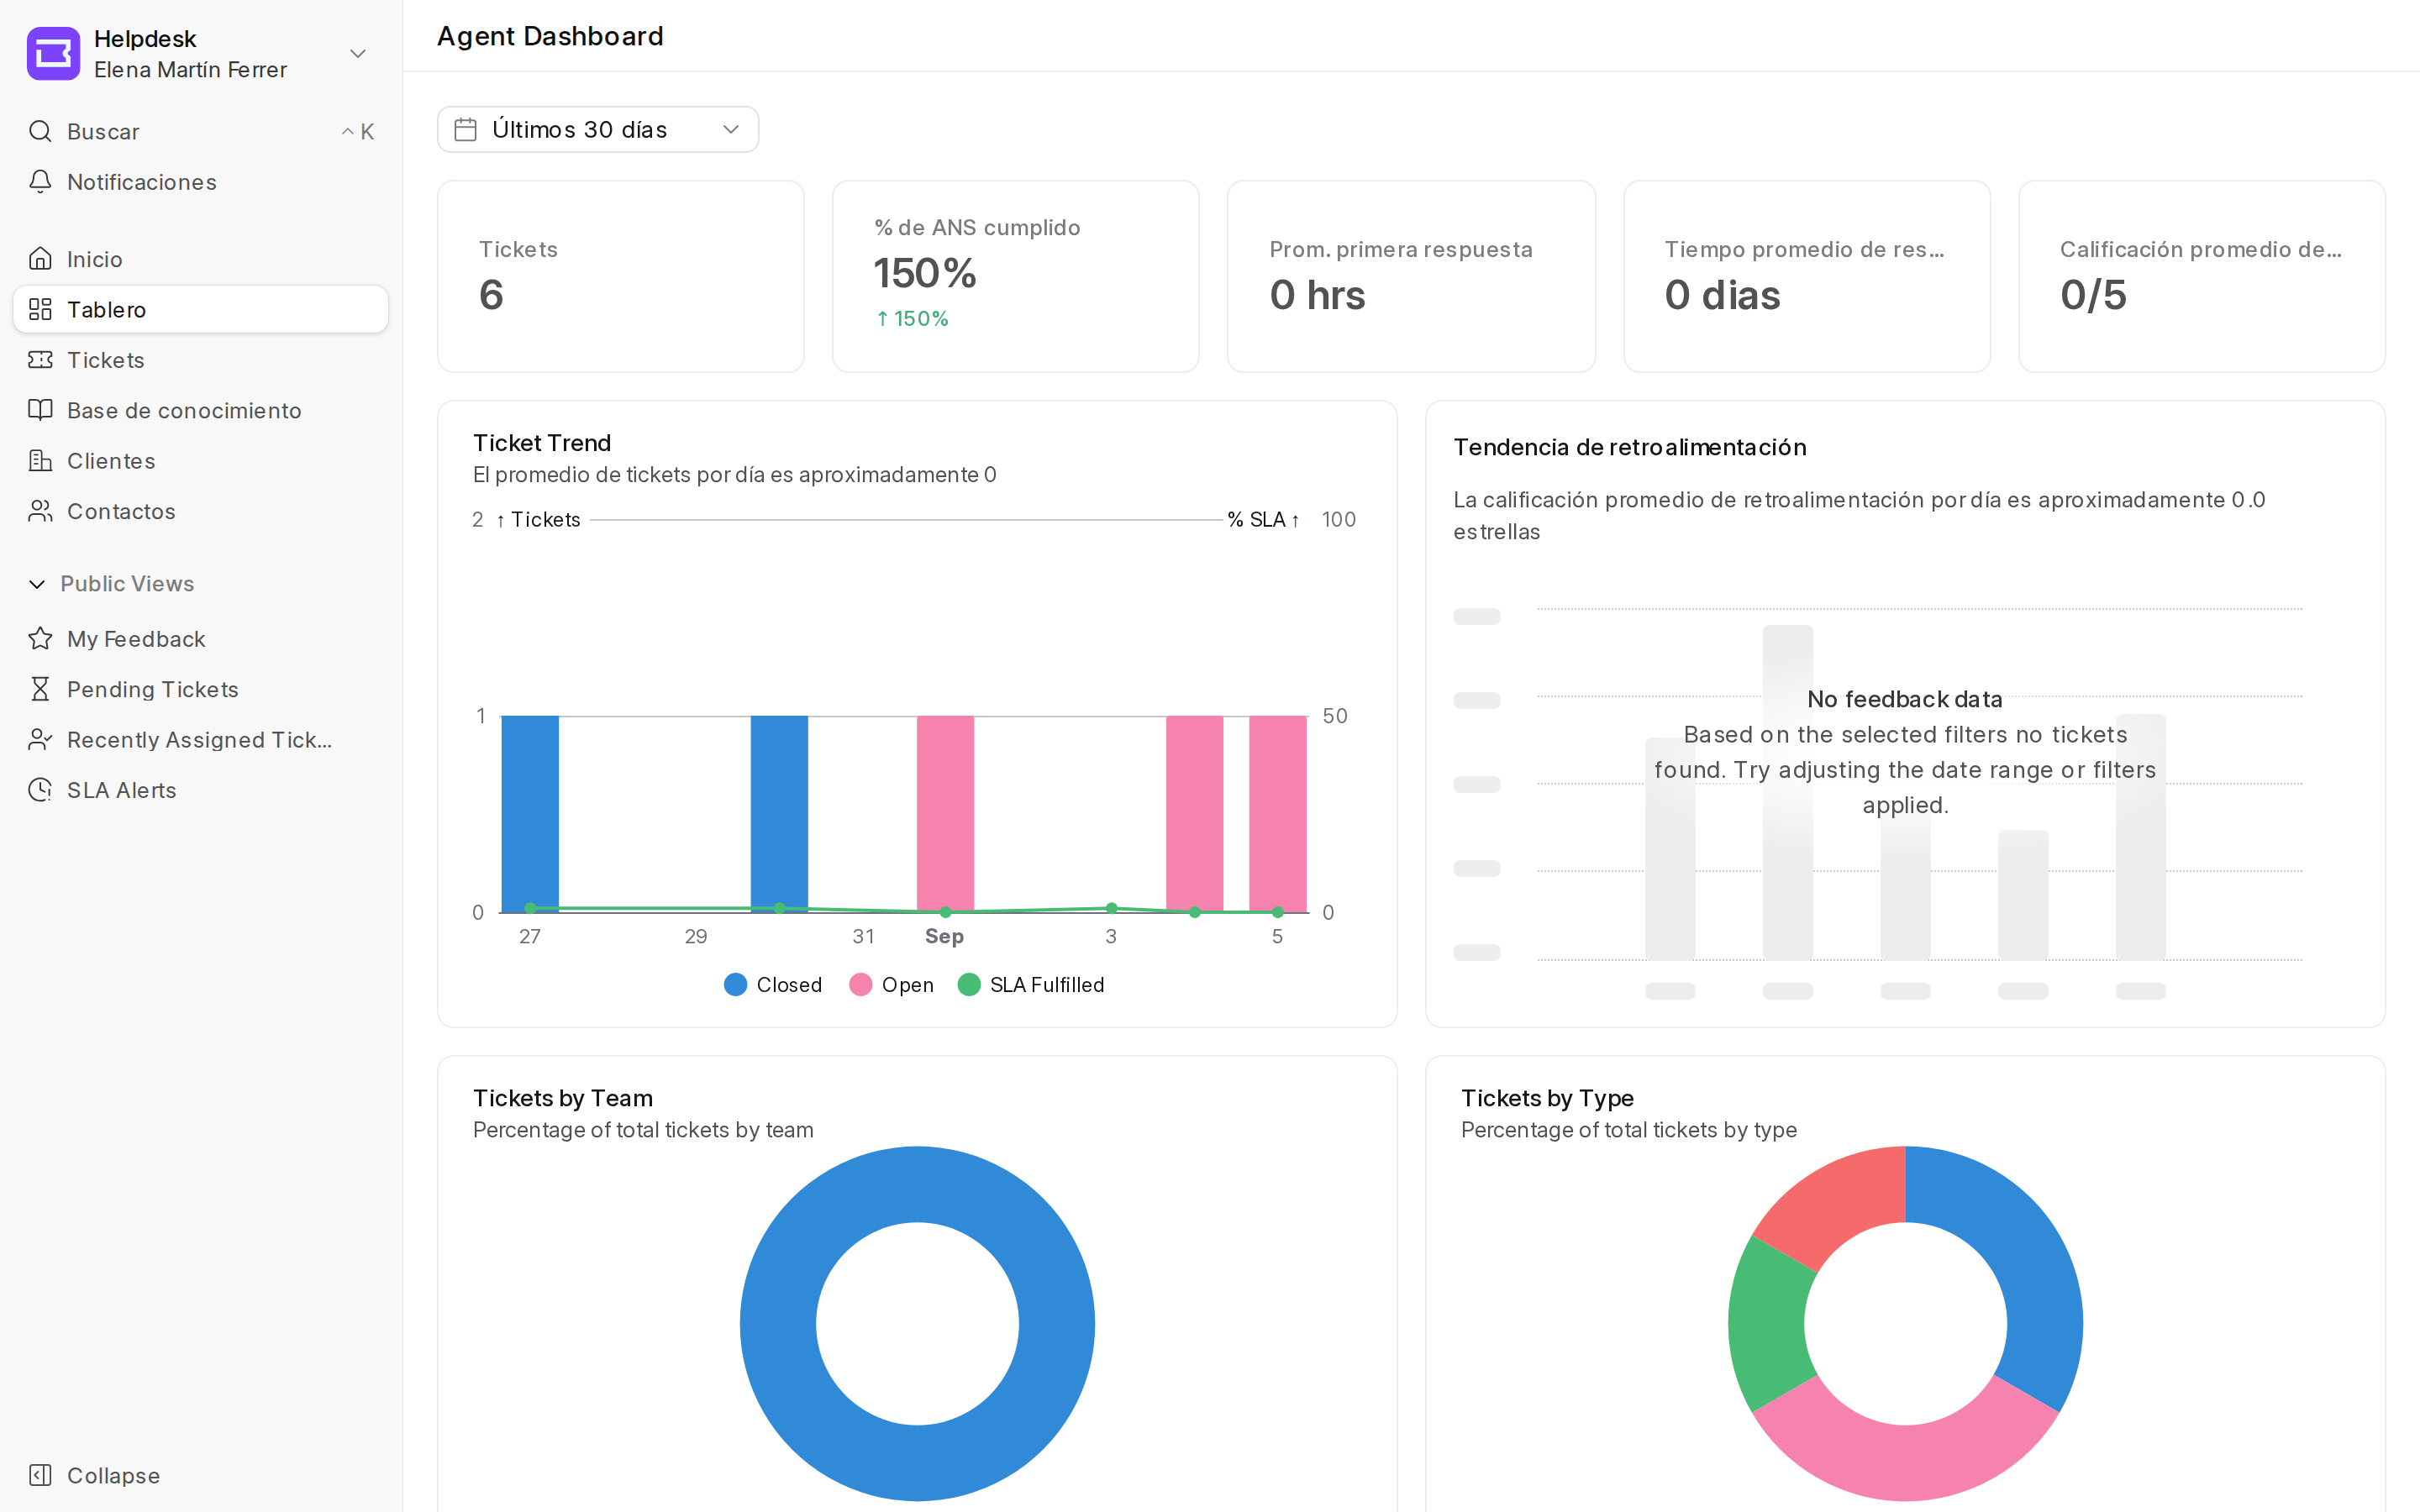Viewport: 2420px width, 1512px height.
Task: Go to the Inicio menu item
Action: point(200,259)
